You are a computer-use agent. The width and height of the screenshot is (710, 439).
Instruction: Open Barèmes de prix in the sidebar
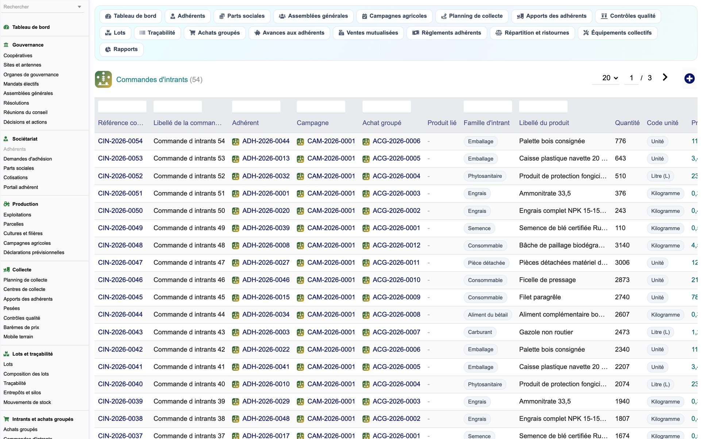pyautogui.click(x=21, y=327)
